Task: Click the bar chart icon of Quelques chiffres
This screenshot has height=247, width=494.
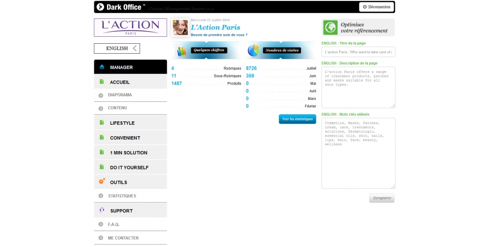Action: (182, 51)
